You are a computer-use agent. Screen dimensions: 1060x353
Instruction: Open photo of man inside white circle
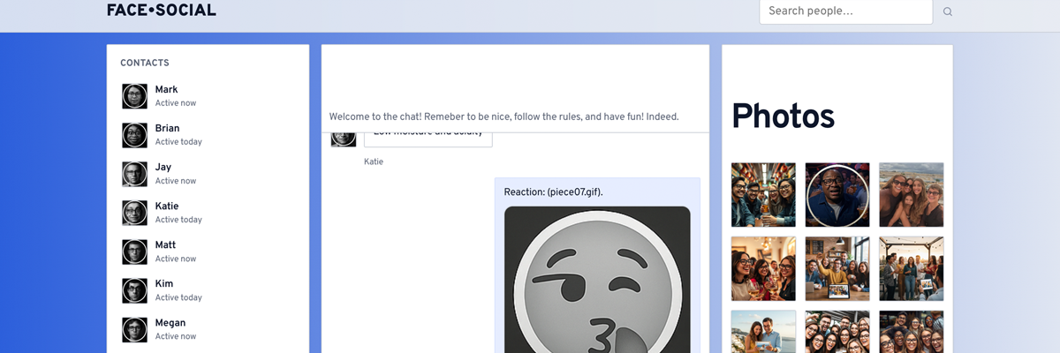[837, 195]
